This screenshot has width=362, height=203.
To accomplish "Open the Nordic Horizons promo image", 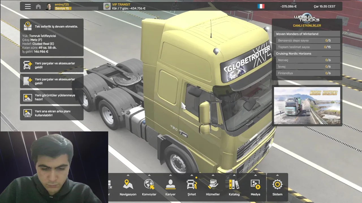I will (307, 106).
